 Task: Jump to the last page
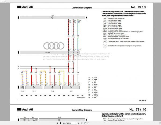pyautogui.click(x=82, y=123)
